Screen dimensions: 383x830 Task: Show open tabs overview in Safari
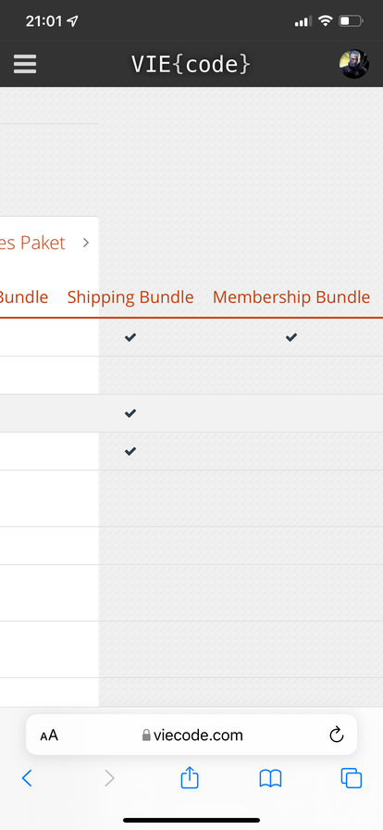352,778
